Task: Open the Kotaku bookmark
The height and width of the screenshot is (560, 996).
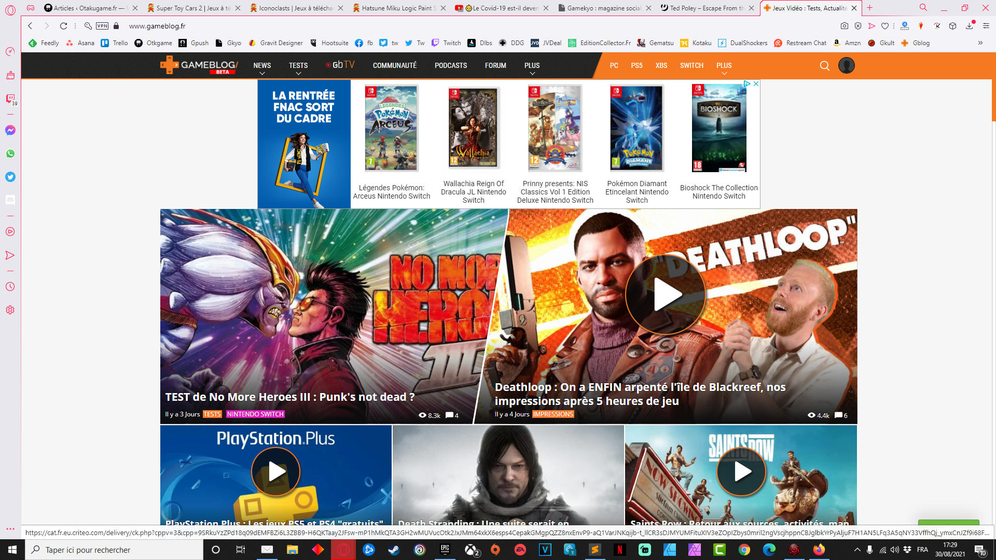Action: tap(696, 43)
